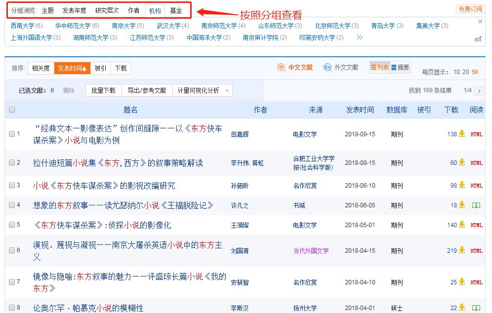Expand more institutions with the >> arrows
Viewport: 492px width, 313px height.
360,38
